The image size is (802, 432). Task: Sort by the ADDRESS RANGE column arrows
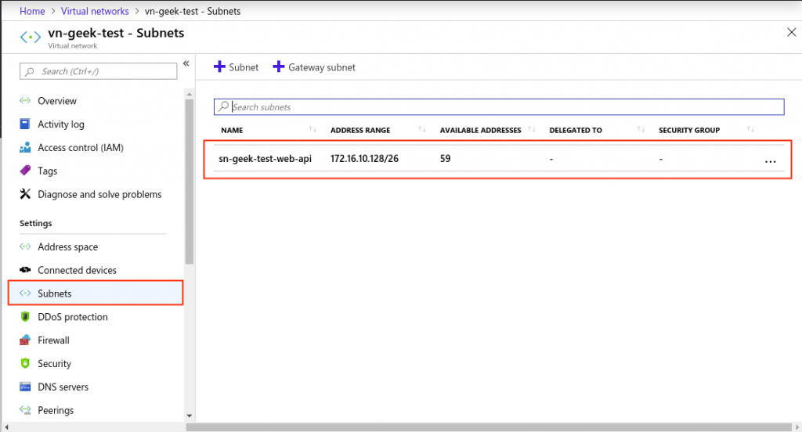422,129
